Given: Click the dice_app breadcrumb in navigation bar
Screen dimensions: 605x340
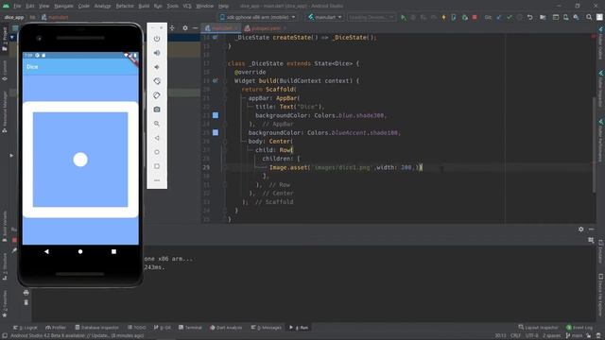Looking at the screenshot, I should pos(14,17).
